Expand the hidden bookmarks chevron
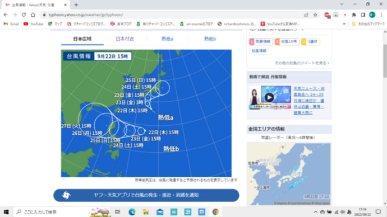 (x=344, y=24)
